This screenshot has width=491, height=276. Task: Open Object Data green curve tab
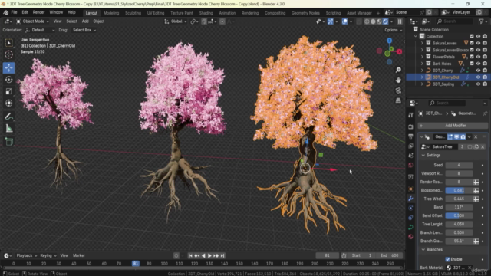410,227
